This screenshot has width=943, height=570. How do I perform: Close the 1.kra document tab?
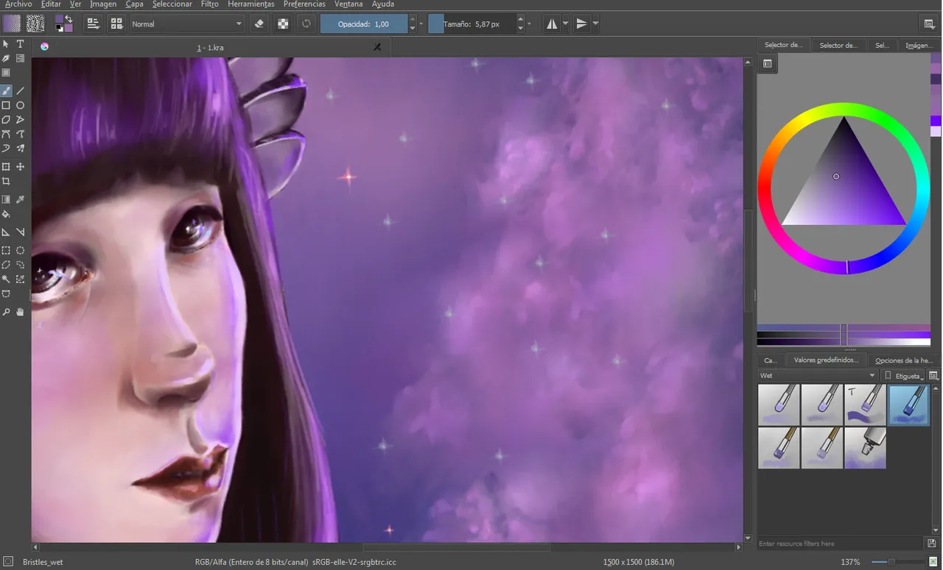pyautogui.click(x=377, y=47)
